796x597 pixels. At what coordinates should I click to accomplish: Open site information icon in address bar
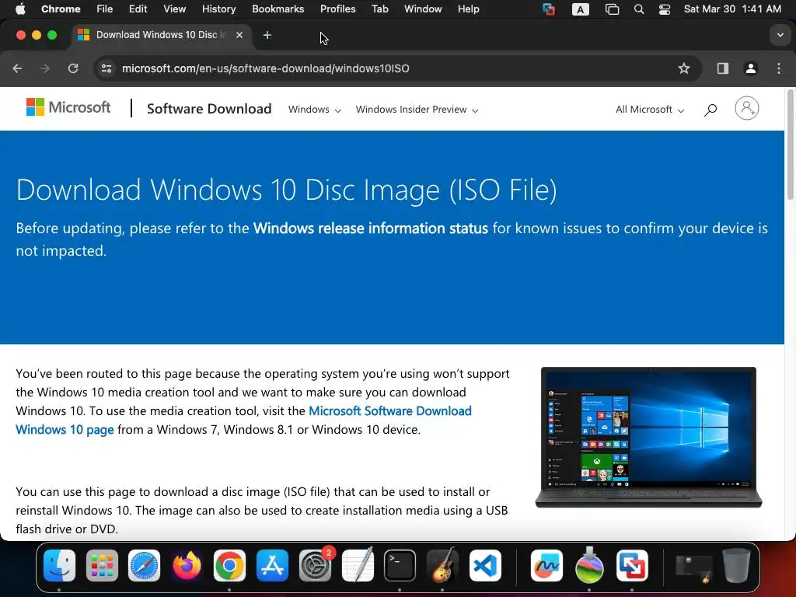pos(106,68)
